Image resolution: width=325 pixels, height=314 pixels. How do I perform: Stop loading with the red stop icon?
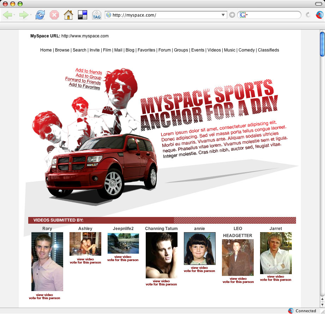[x=54, y=15]
